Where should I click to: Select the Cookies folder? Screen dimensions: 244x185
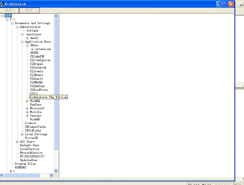(31, 123)
